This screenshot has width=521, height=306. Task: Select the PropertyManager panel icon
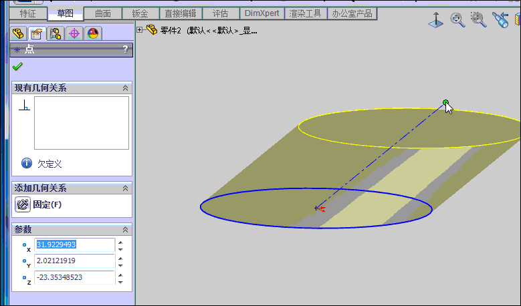37,33
